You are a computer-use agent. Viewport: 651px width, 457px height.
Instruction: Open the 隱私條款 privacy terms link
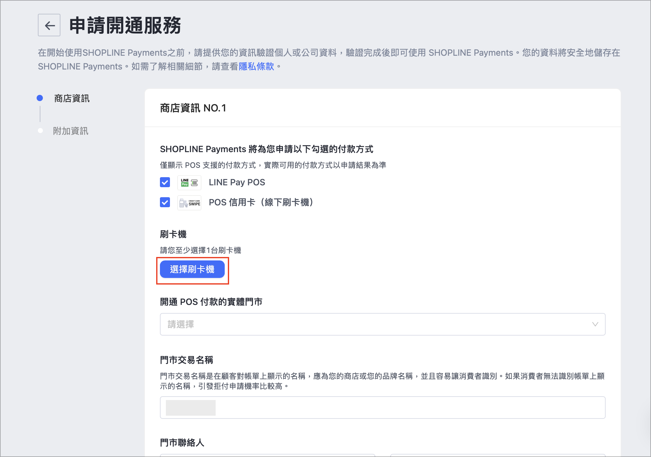[256, 66]
